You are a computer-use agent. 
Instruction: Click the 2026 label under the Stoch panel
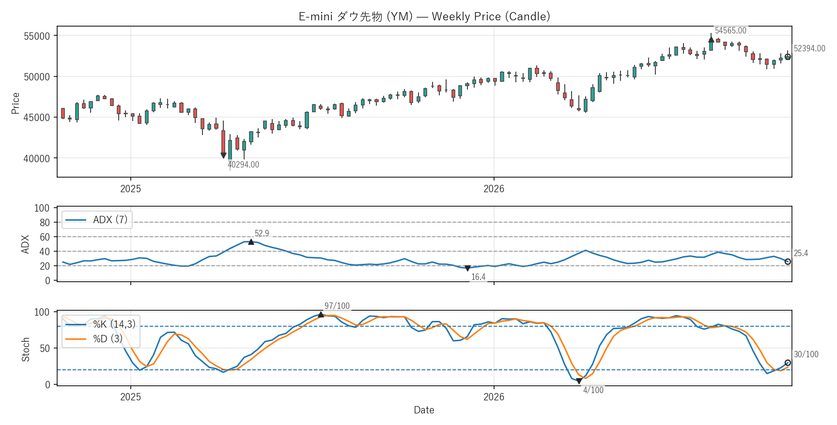point(494,397)
